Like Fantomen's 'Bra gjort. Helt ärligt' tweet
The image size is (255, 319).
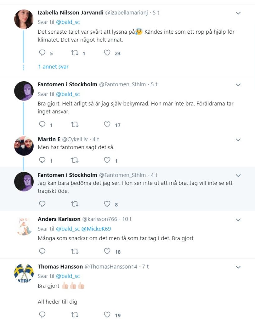[x=107, y=125]
